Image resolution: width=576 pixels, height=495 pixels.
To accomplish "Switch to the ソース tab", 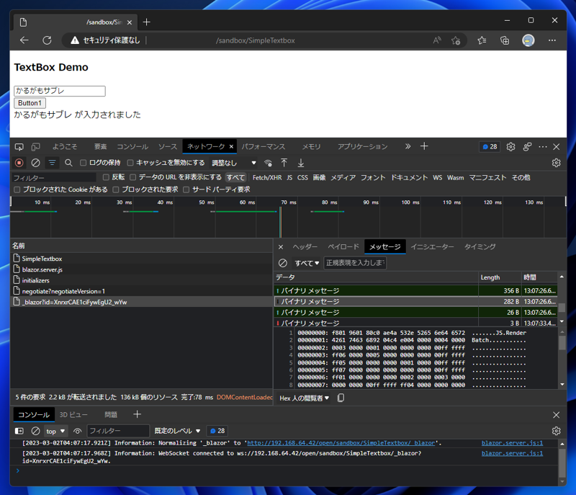I will click(168, 146).
